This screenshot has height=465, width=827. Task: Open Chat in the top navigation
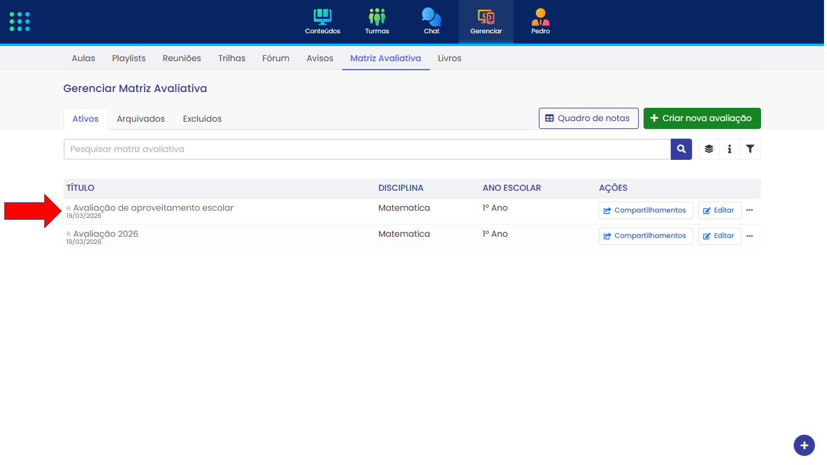[432, 22]
